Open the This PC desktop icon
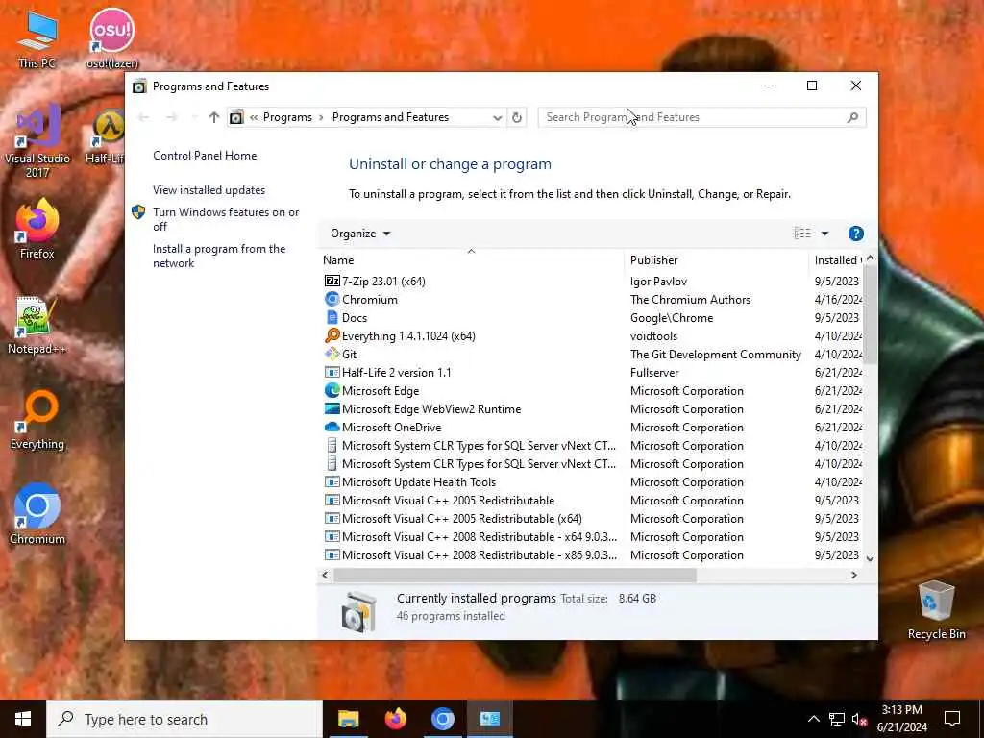The height and width of the screenshot is (738, 984). point(37,38)
